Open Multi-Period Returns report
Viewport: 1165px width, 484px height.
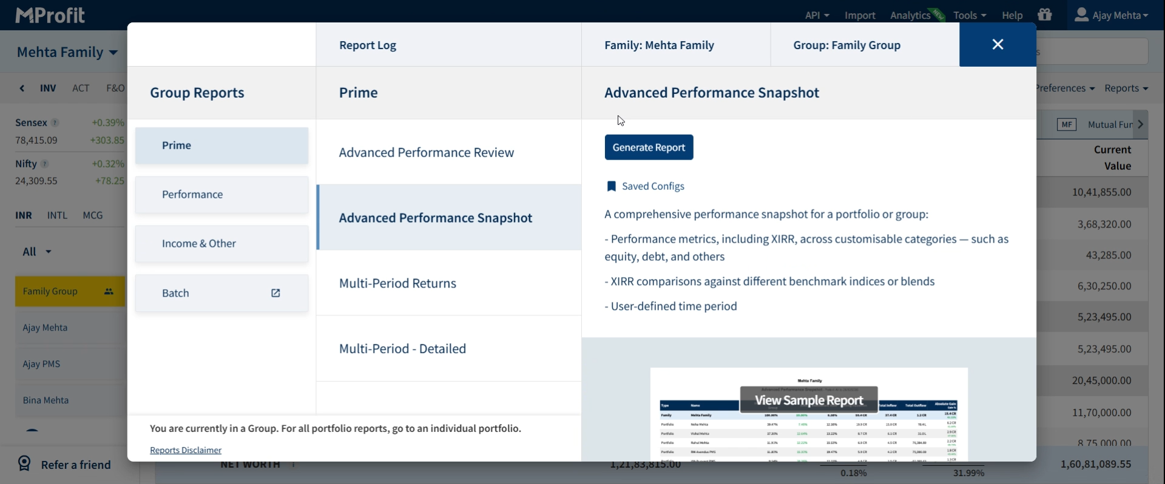pos(397,283)
